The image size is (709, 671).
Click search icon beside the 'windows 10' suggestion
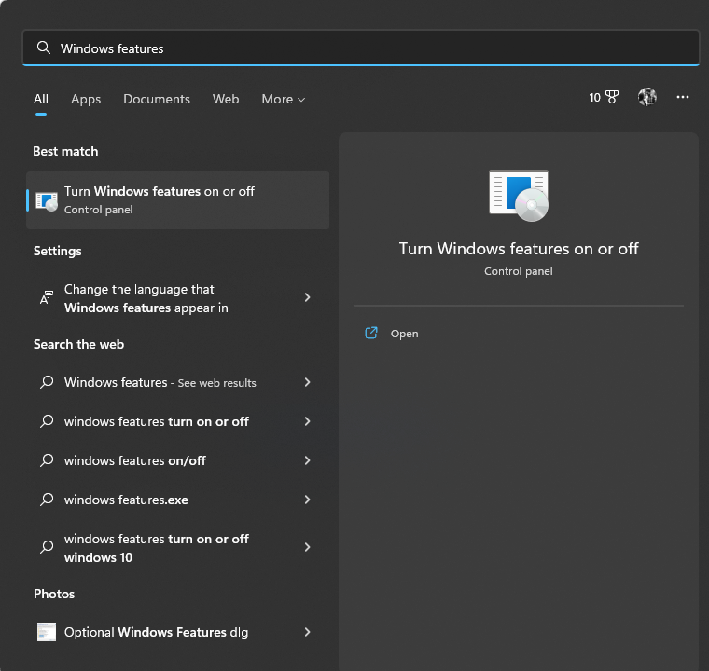click(x=47, y=547)
